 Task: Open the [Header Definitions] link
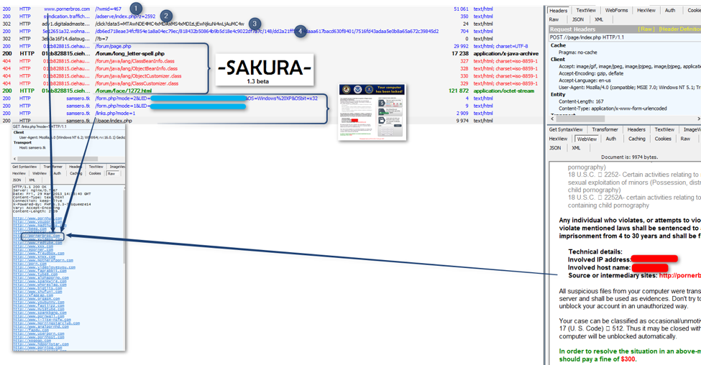[679, 29]
